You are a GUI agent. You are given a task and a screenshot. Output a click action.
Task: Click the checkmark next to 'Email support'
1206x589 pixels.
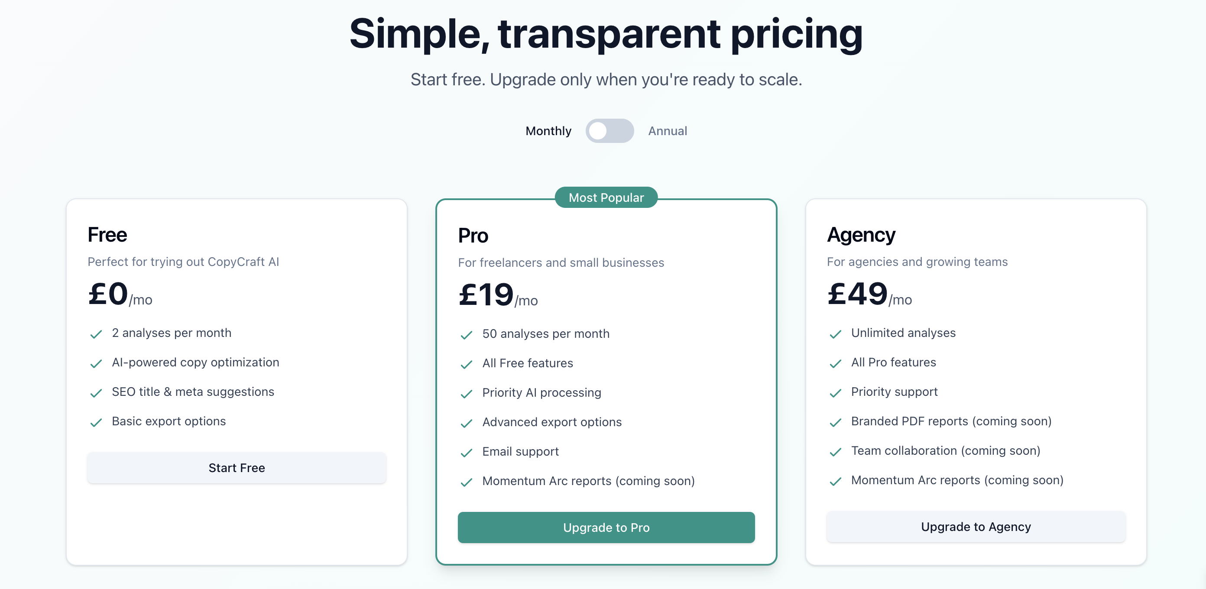point(466,453)
